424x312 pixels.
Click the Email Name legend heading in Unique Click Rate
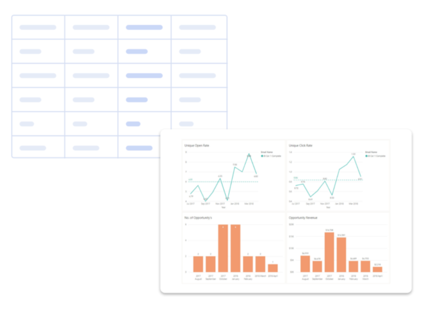(x=371, y=152)
